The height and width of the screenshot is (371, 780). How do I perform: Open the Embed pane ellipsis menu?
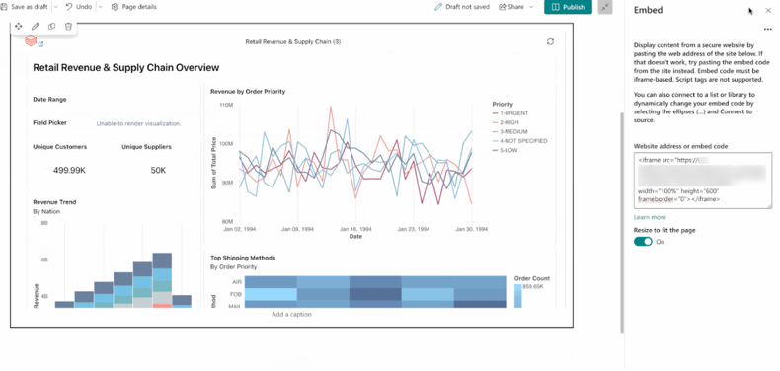click(x=768, y=29)
